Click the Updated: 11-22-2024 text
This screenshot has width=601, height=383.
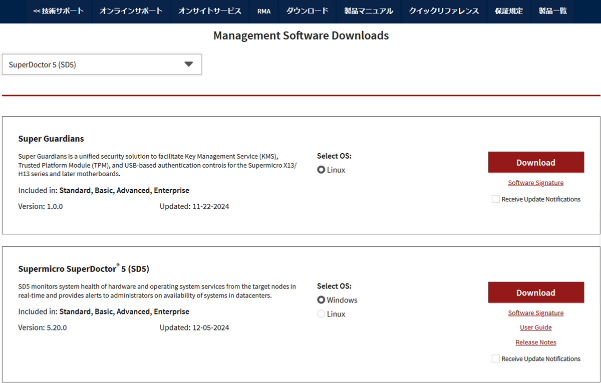194,206
